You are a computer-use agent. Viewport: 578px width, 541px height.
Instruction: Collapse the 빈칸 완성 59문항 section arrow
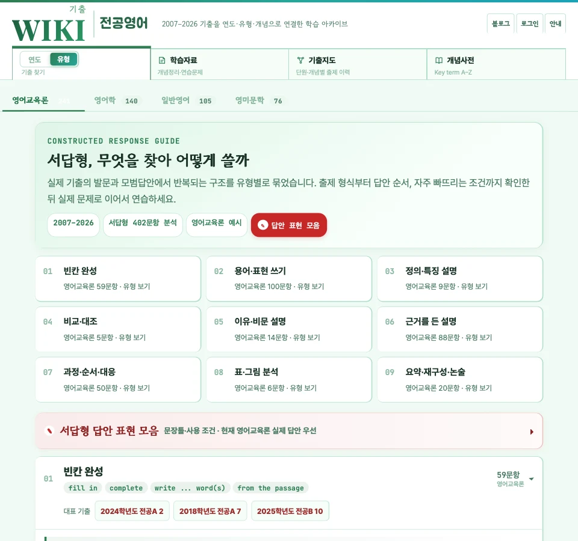pos(531,479)
